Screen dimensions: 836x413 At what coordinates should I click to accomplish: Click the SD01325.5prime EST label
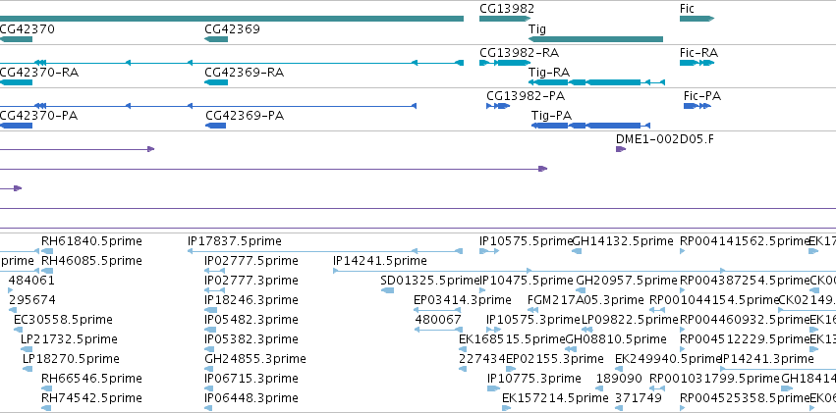point(429,280)
